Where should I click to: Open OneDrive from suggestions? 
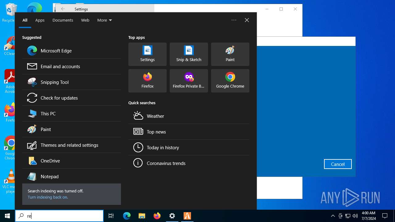pos(72,161)
